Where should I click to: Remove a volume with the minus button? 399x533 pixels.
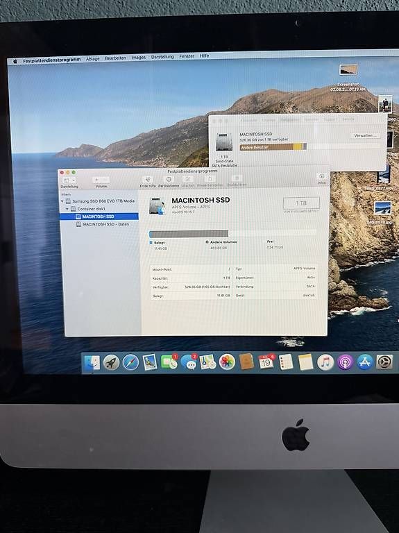(x=105, y=180)
